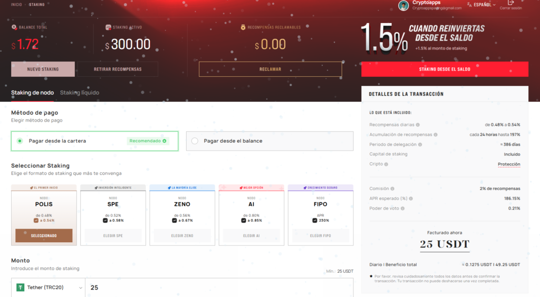This screenshot has width=540, height=297.
Task: Select Pagar desde el balance radio option
Action: 195,141
